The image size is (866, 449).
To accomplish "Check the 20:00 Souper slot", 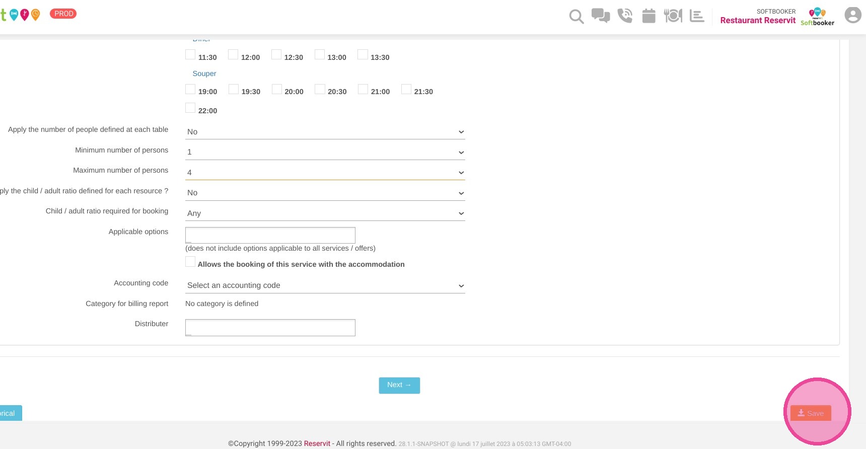I will click(277, 89).
